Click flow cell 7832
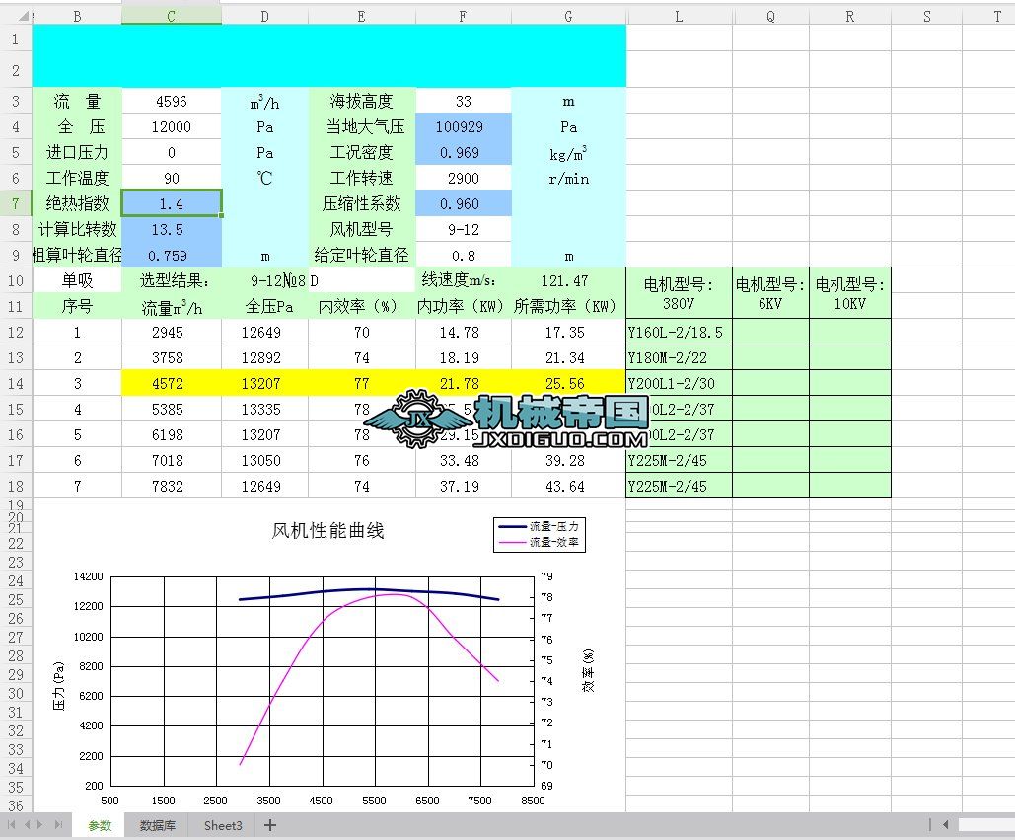 tap(172, 486)
